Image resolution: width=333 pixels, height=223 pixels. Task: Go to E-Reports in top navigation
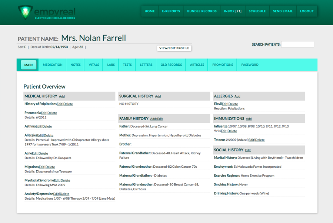pos(171,11)
